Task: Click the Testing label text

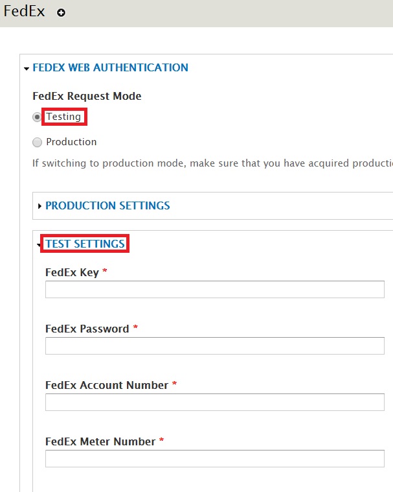Action: pos(63,117)
